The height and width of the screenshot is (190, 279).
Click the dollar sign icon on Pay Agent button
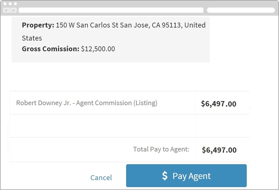tap(164, 176)
